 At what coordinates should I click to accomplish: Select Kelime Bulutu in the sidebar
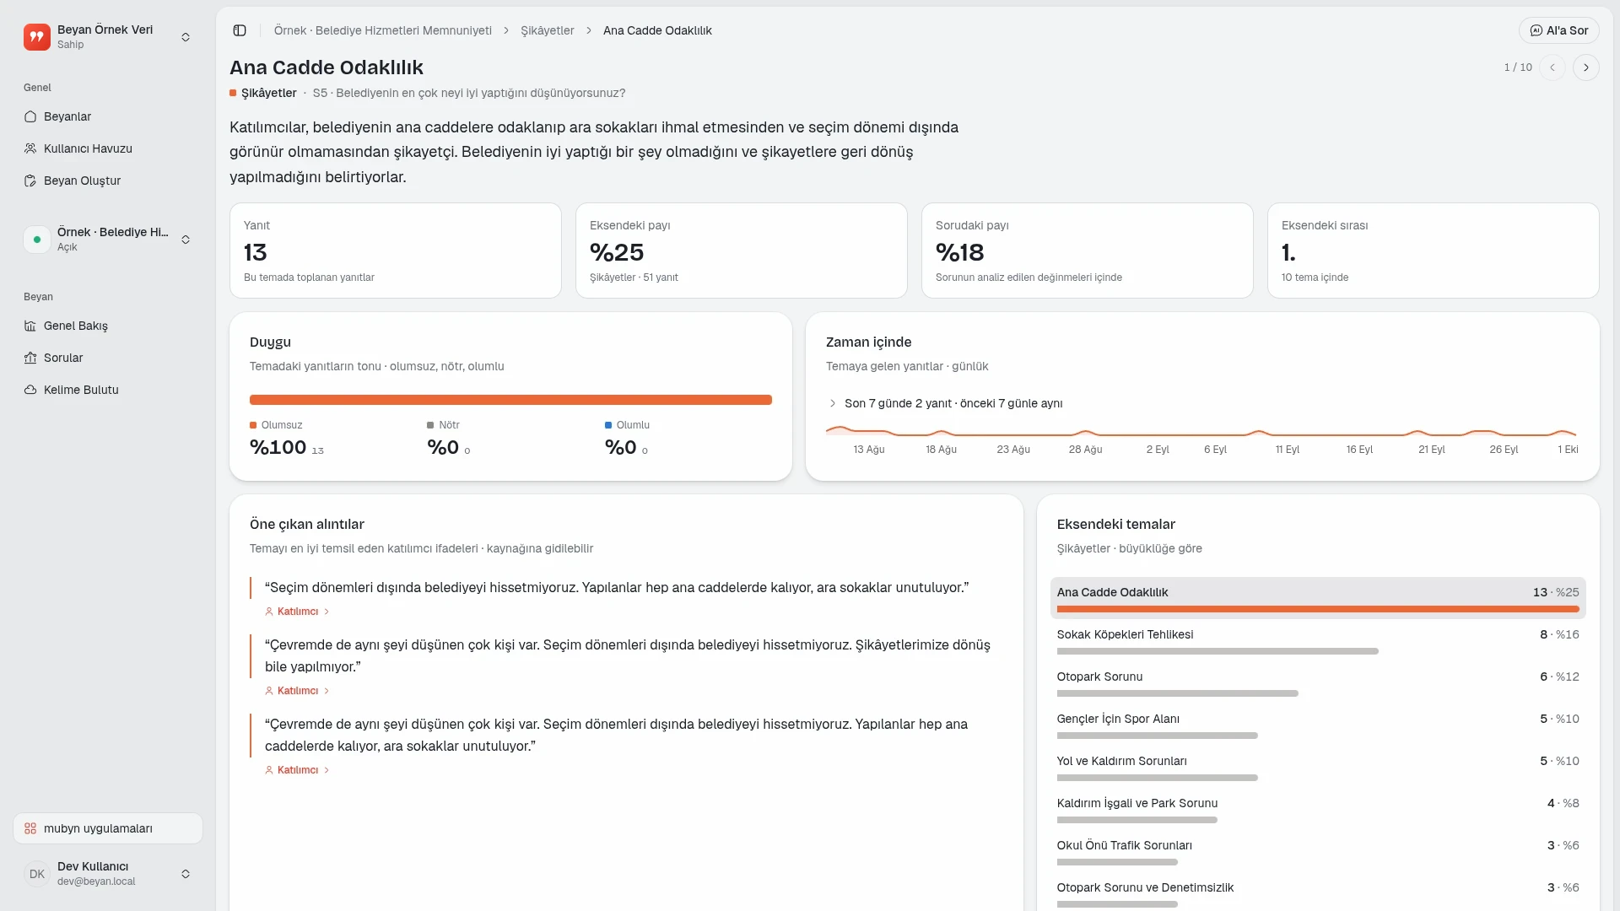click(x=108, y=390)
